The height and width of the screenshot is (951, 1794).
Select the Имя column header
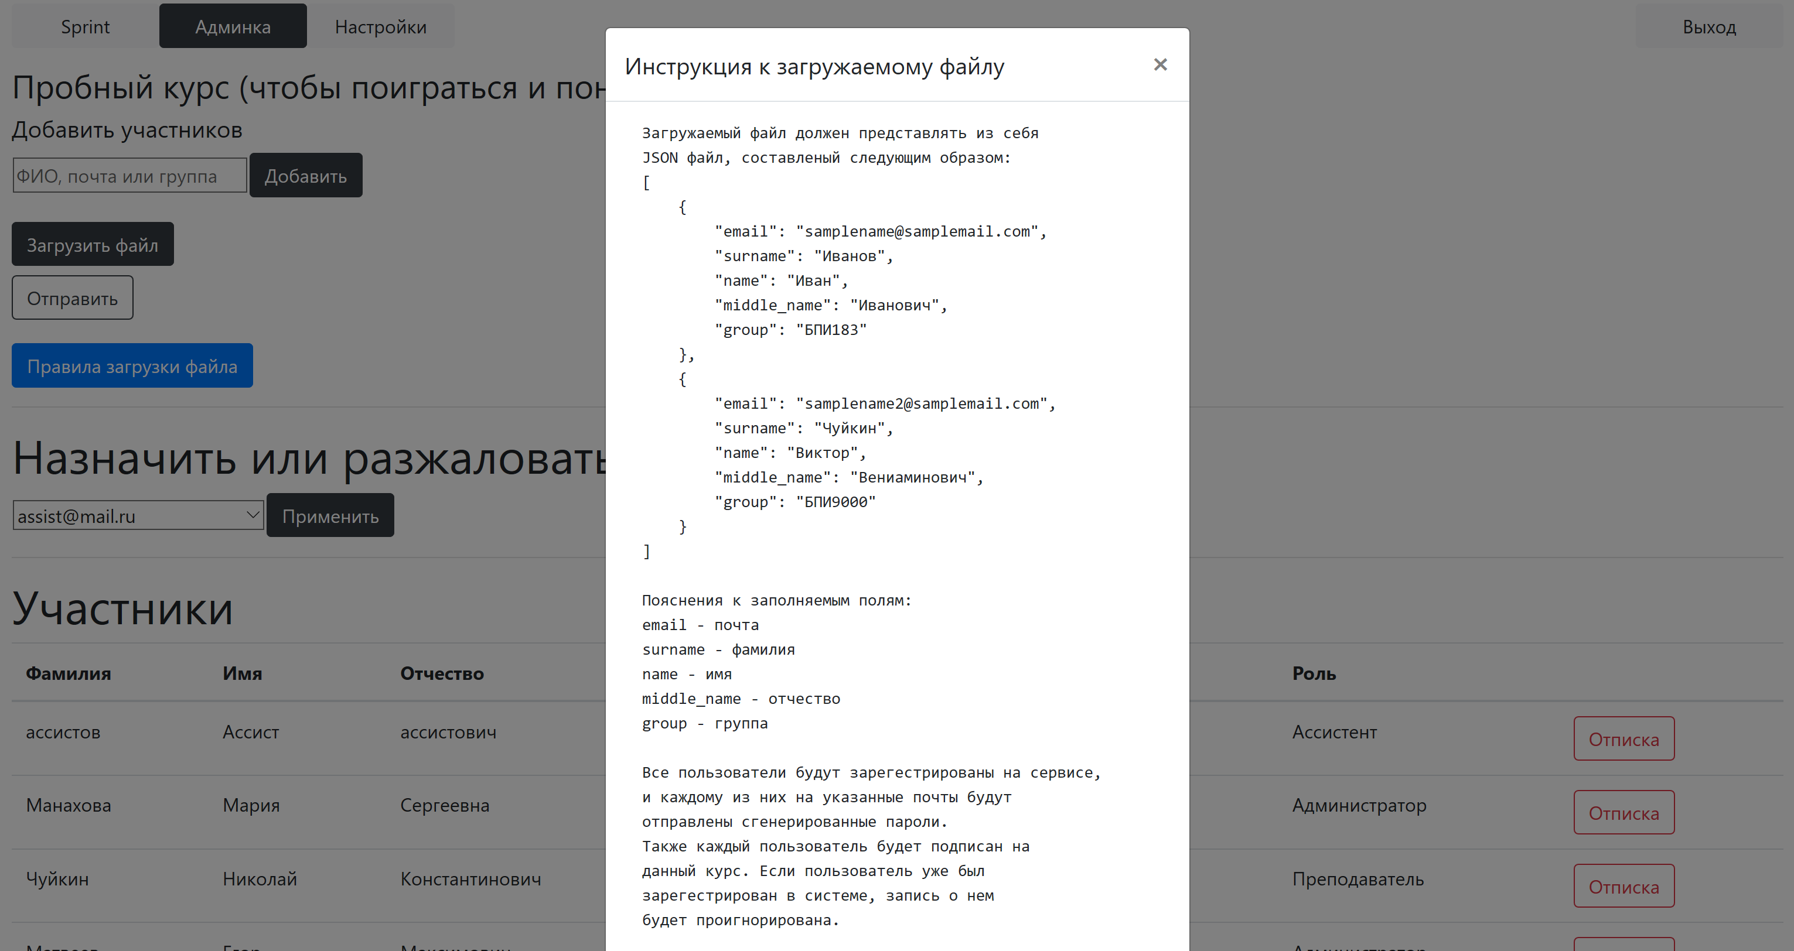(241, 673)
